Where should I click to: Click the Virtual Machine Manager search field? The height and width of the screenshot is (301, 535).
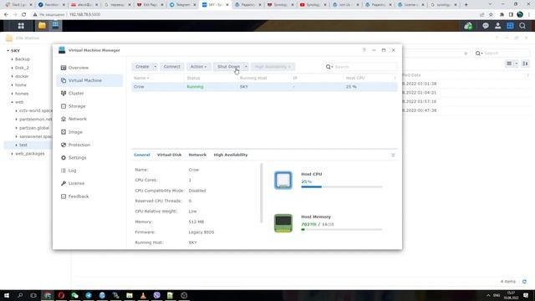click(x=365, y=67)
